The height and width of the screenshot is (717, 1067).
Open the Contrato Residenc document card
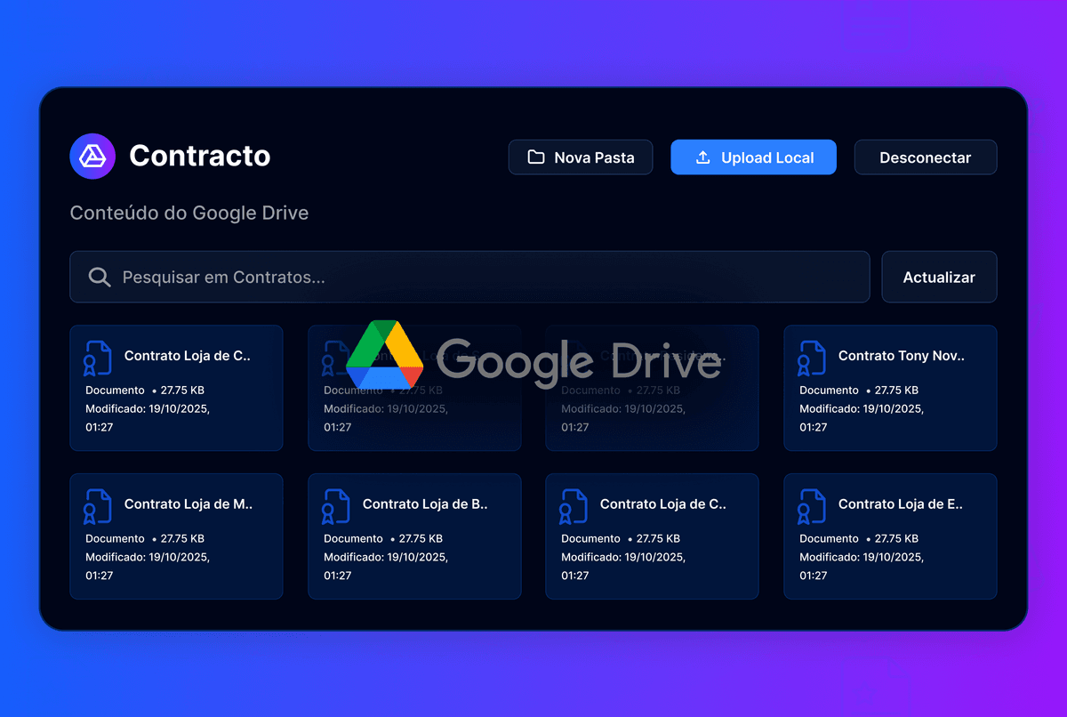point(652,389)
